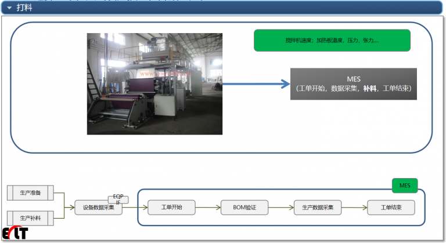Click the EQP IF label tag
Image resolution: width=446 pixels, height=243 pixels.
[x=118, y=199]
